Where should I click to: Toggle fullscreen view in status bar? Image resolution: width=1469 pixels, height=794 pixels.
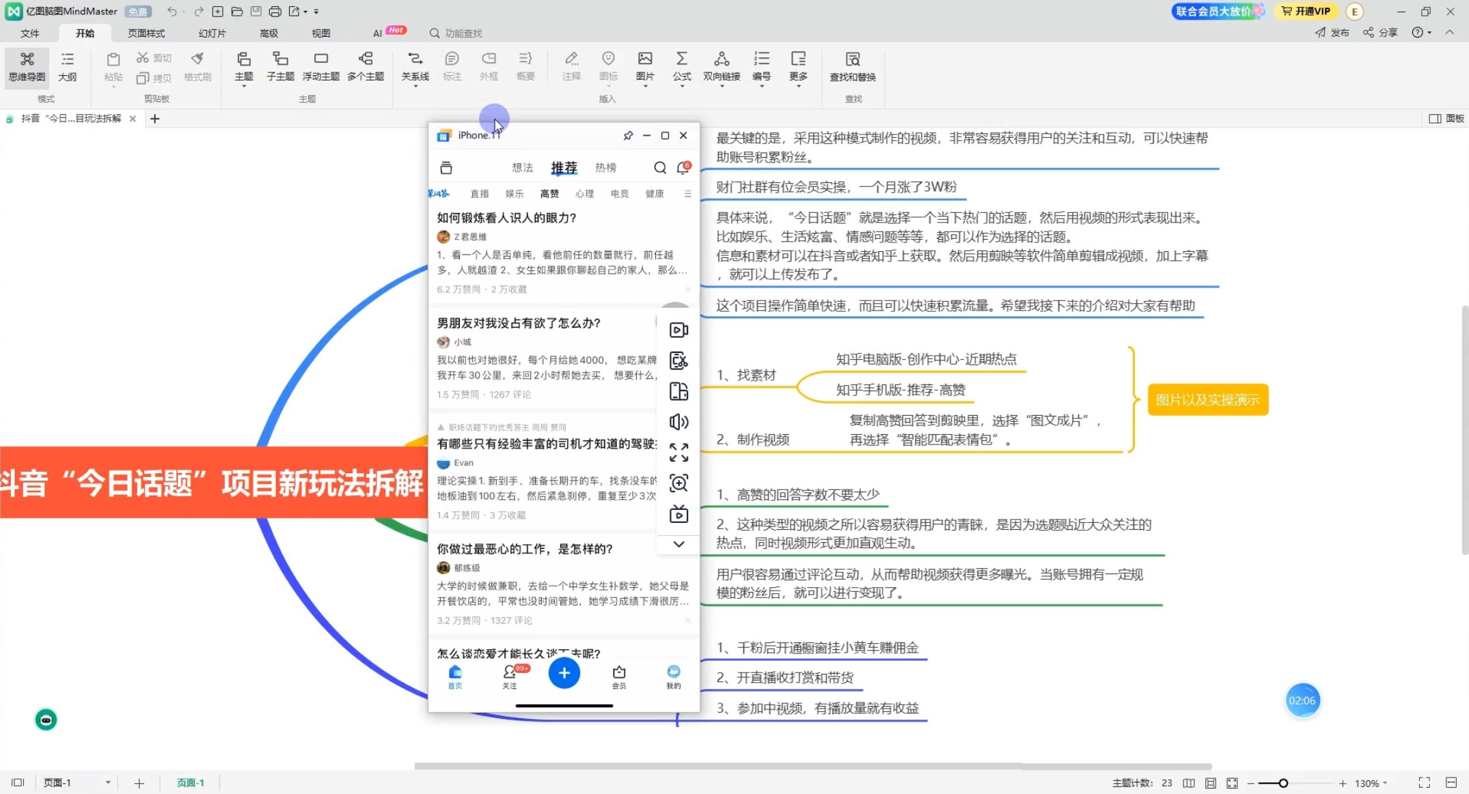click(x=1424, y=782)
